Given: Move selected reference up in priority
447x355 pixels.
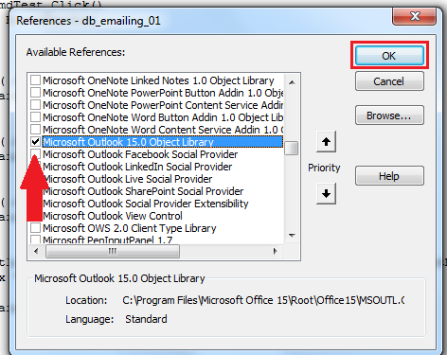Looking at the screenshot, I should click(326, 141).
